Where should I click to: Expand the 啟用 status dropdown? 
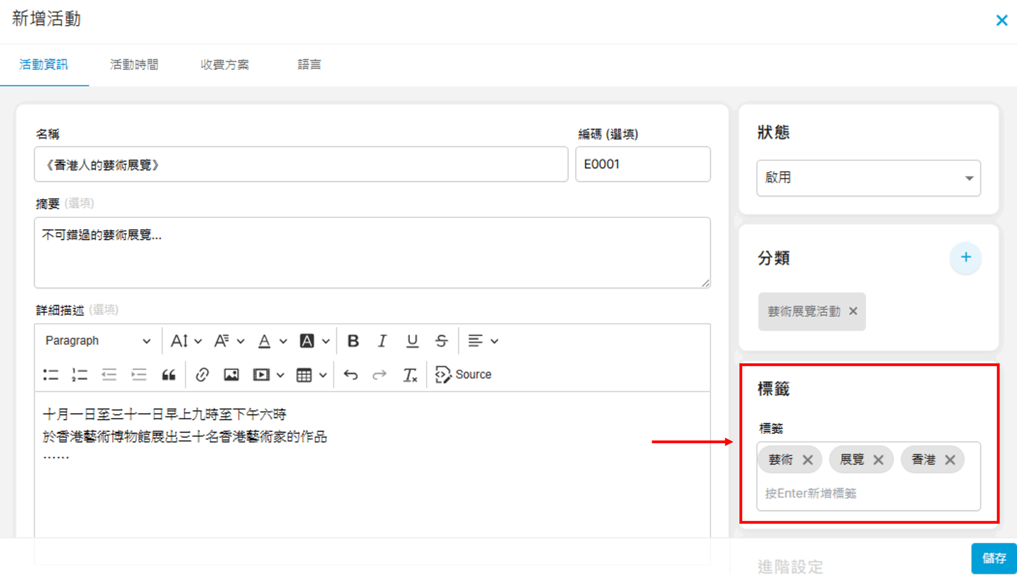[x=868, y=178]
